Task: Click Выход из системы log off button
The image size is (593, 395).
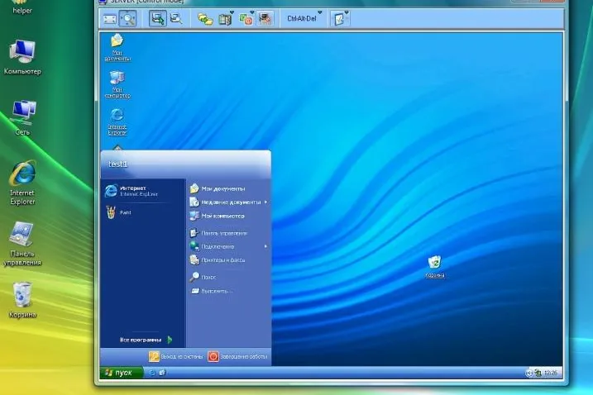Action: [176, 356]
